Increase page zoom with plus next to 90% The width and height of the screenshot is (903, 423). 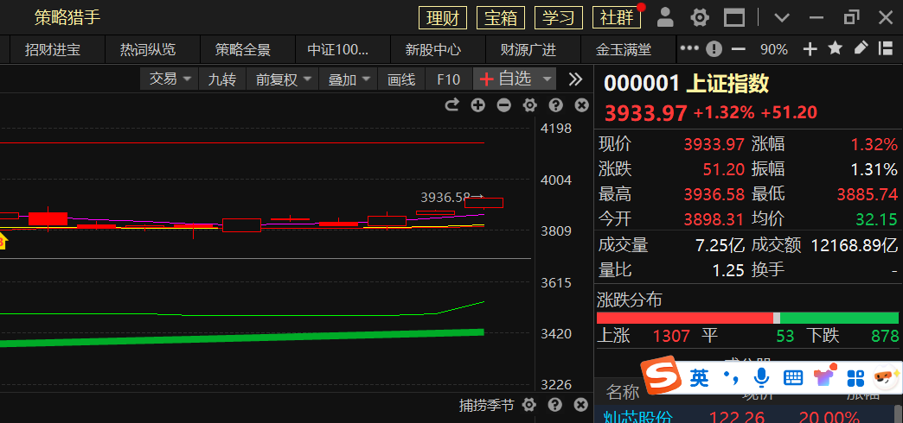pyautogui.click(x=810, y=49)
